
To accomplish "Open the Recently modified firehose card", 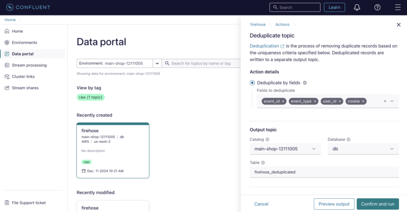I will tap(113, 206).
